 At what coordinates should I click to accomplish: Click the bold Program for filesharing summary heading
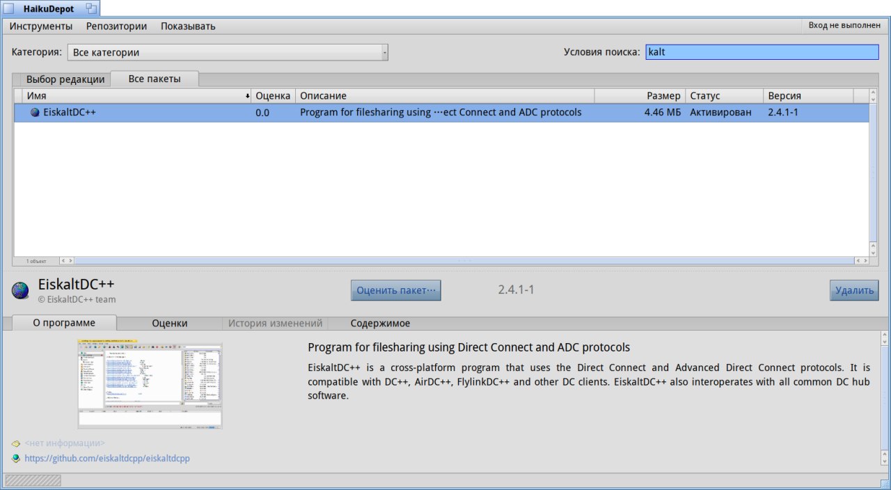tap(468, 347)
